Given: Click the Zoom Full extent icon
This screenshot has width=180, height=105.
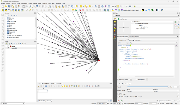Looking at the screenshot, I should point(37,7).
